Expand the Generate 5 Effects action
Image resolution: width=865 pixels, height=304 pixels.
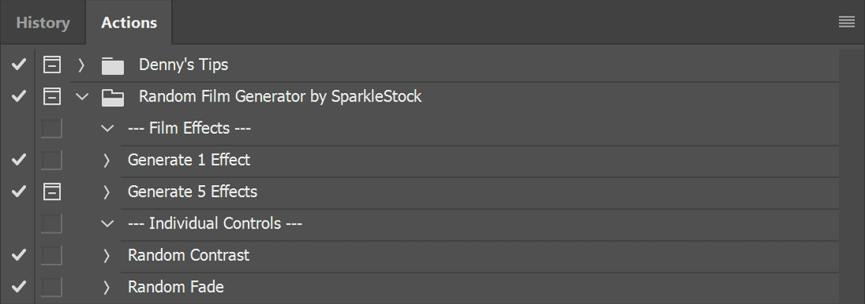tap(107, 192)
